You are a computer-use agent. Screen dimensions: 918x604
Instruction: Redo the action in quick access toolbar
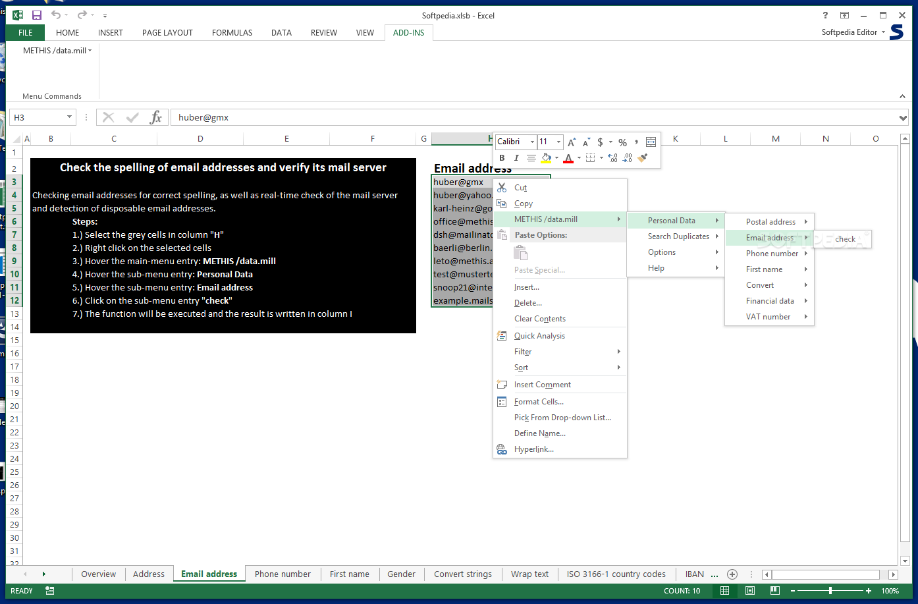[82, 15]
